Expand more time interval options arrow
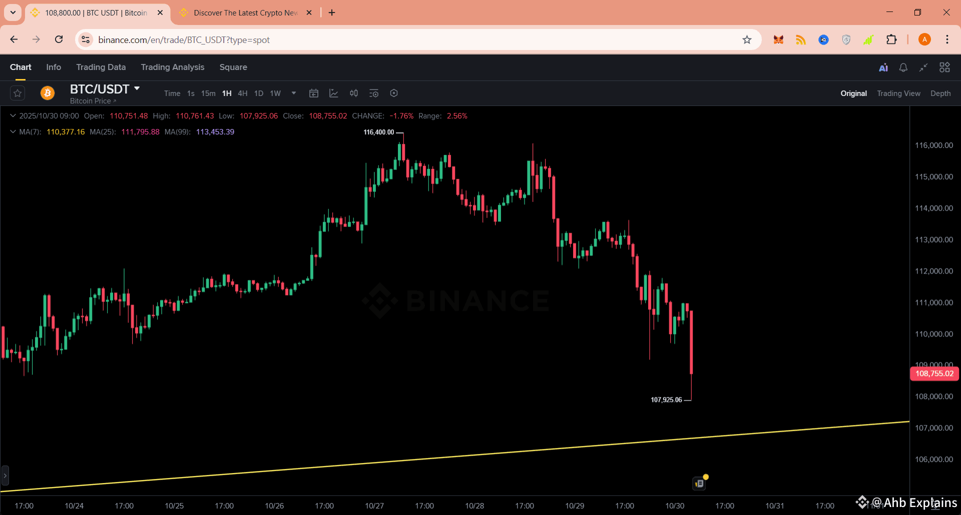 pyautogui.click(x=294, y=93)
